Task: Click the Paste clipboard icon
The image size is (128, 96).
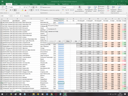Action: (x=3, y=7)
